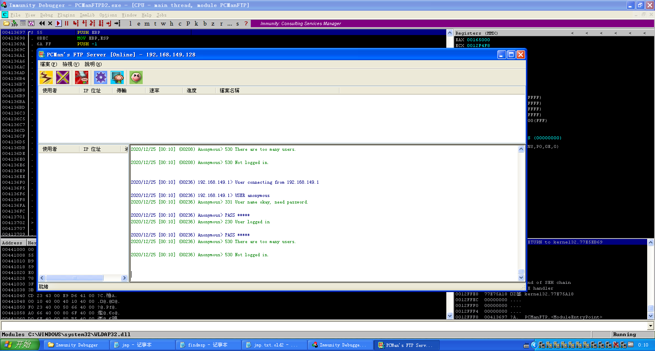Click the Run program play icon
Viewport: 655px width, 351px height.
(x=59, y=23)
